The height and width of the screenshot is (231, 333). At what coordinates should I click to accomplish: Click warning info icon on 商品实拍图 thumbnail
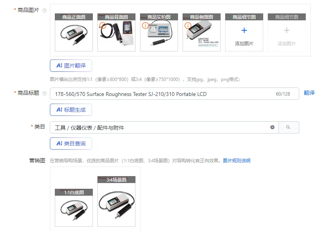point(145,26)
